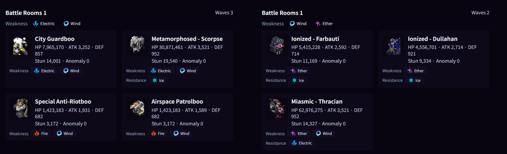This screenshot has height=154, width=507.
Task: Click Airspace Patrolboo's Wind weakness tag
Action: coord(181,133)
